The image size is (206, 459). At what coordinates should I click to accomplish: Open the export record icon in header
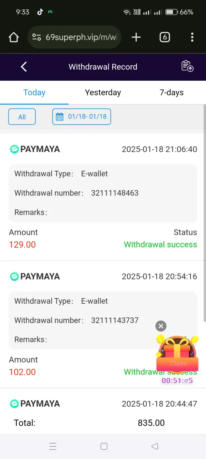coord(187,66)
